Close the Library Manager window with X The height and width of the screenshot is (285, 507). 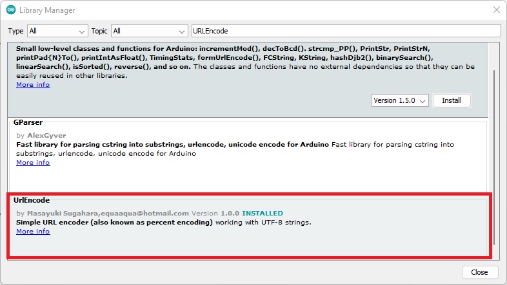pos(495,10)
